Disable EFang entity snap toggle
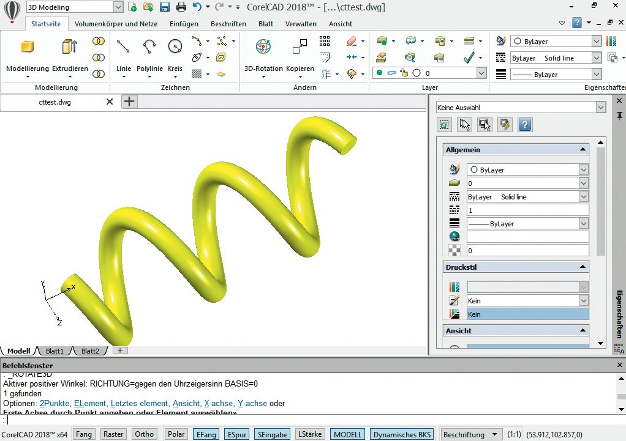 click(x=205, y=434)
